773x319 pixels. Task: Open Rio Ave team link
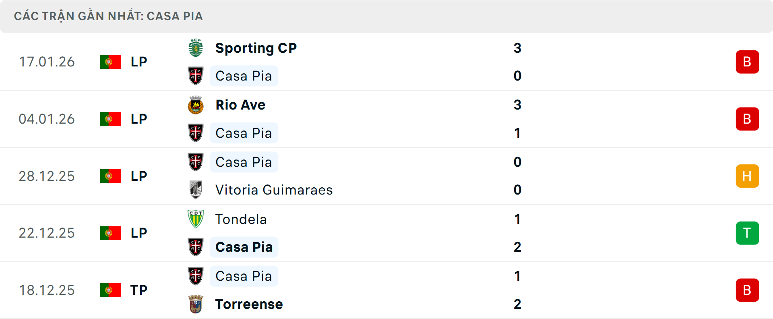click(x=240, y=105)
